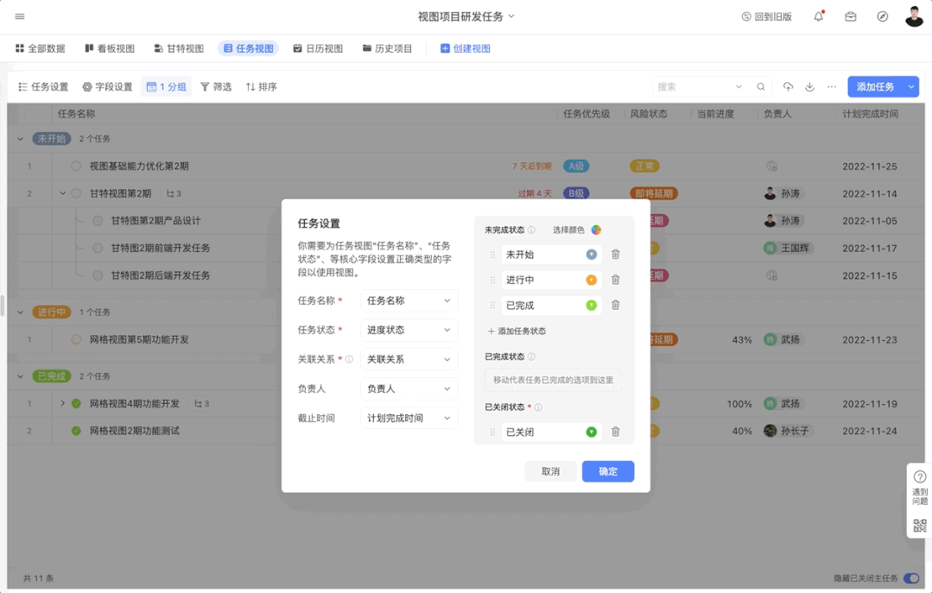Viewport: 932px width, 593px height.
Task: Click the notification bell icon
Action: coord(818,16)
